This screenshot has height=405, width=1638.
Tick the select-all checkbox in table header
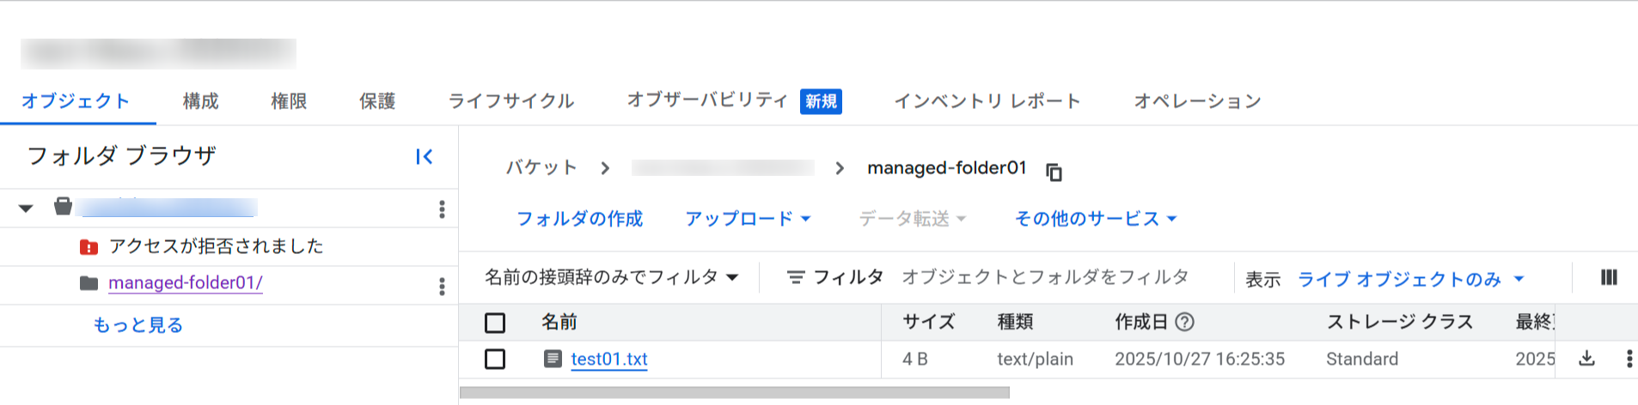click(495, 323)
